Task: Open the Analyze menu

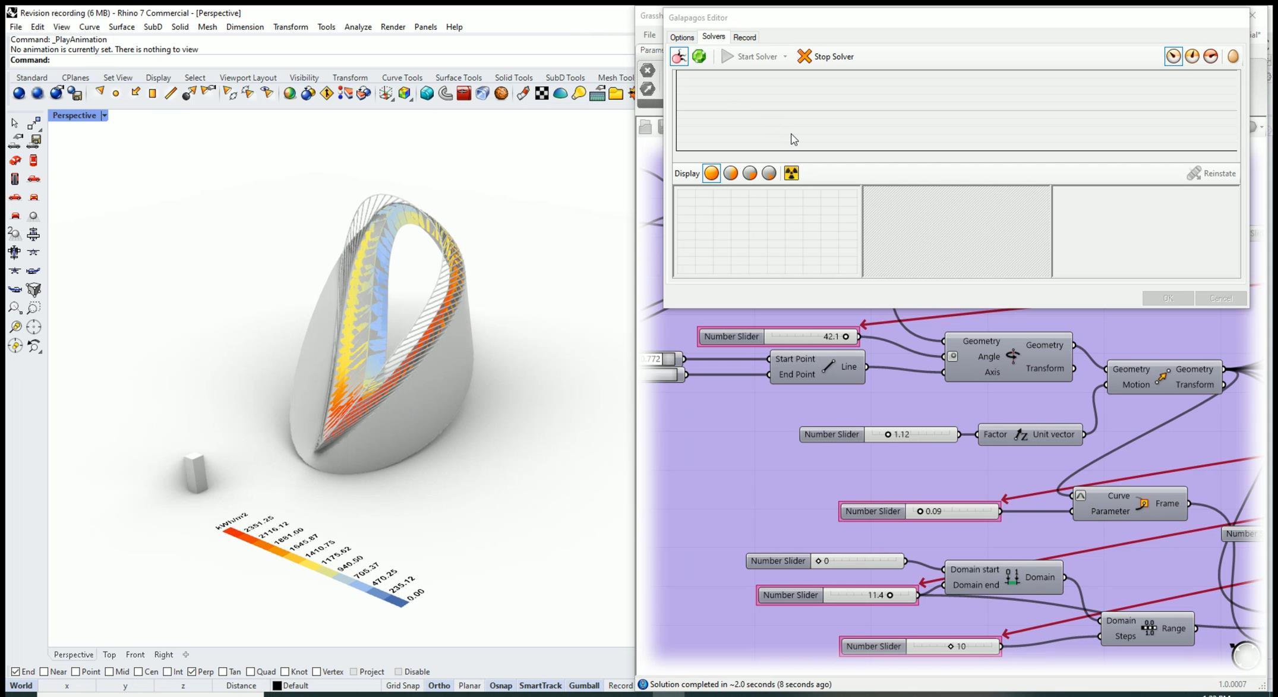Action: coord(358,27)
